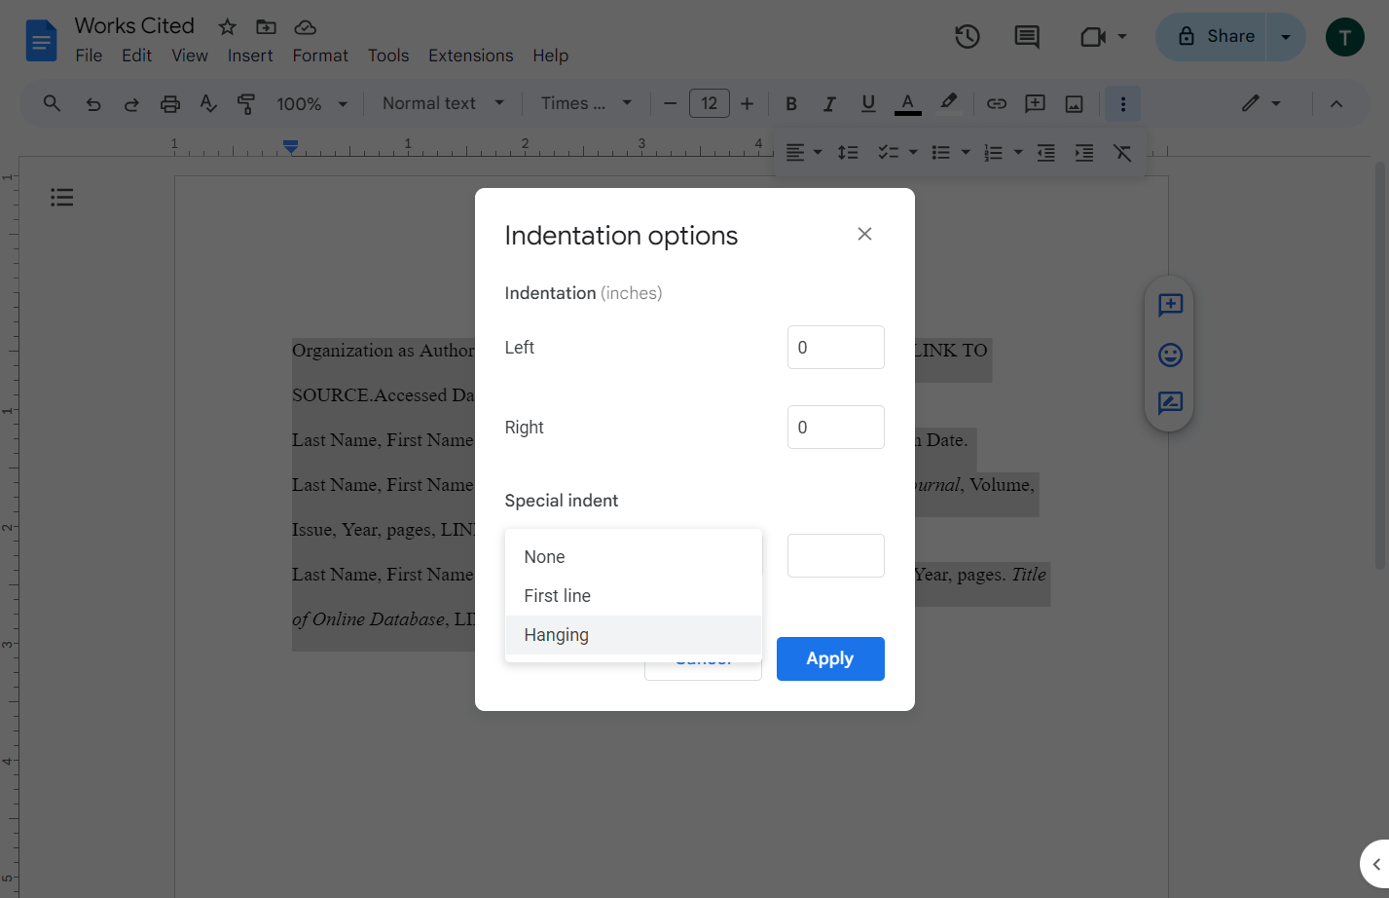Click the Share button
The width and height of the screenshot is (1389, 898).
[1211, 37]
